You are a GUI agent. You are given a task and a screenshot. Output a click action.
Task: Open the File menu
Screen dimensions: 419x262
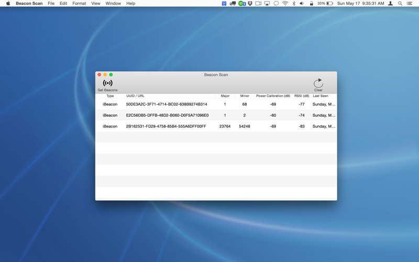pyautogui.click(x=51, y=4)
